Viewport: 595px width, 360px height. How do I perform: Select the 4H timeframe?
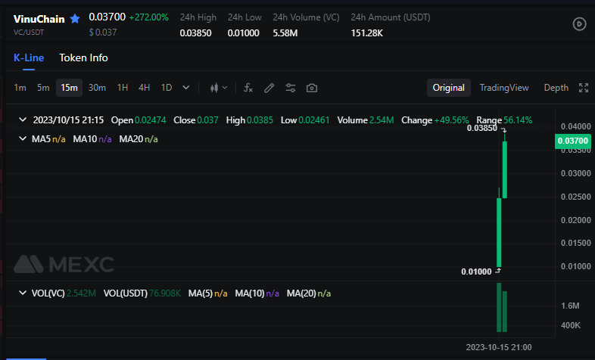click(144, 88)
